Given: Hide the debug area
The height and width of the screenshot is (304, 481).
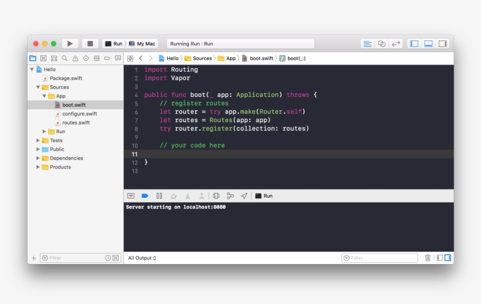Looking at the screenshot, I should click(x=131, y=195).
